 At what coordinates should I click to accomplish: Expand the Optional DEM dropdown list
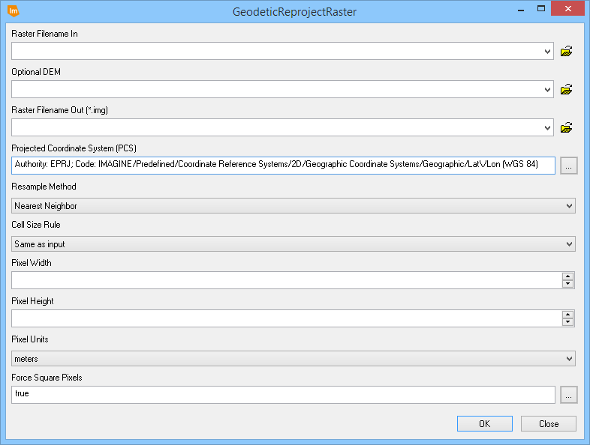[x=547, y=90]
